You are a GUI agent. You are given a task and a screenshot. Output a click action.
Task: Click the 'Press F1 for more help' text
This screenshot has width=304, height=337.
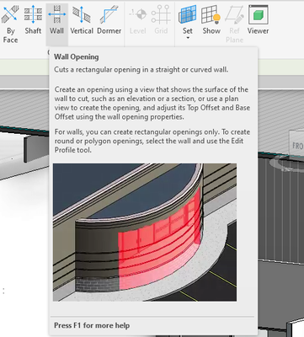click(92, 325)
